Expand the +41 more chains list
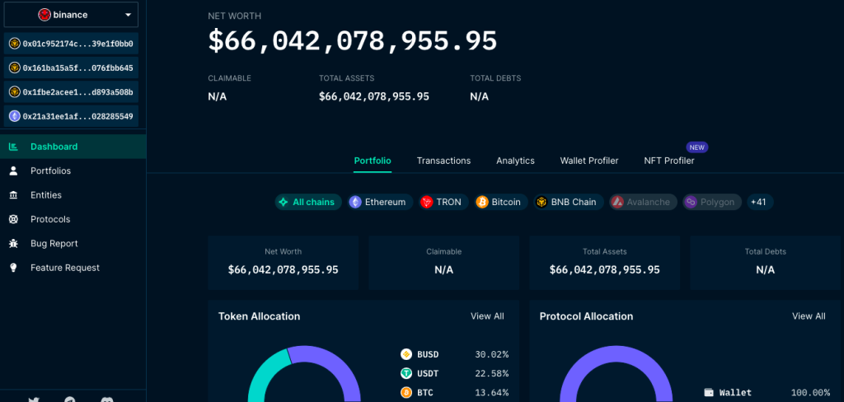 759,202
